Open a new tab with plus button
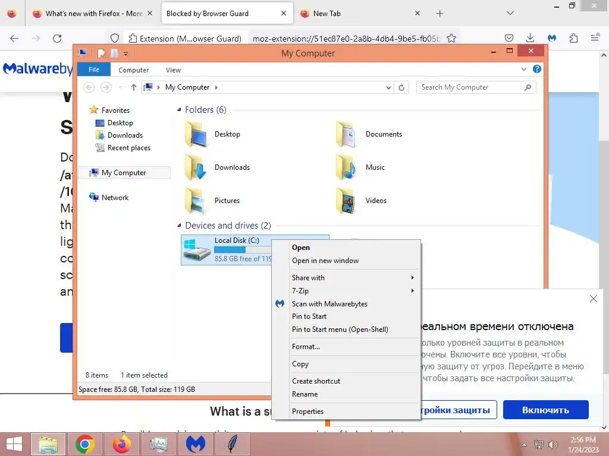609x456 pixels. click(440, 14)
